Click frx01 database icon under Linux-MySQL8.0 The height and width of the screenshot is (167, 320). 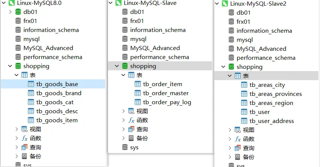point(18,21)
